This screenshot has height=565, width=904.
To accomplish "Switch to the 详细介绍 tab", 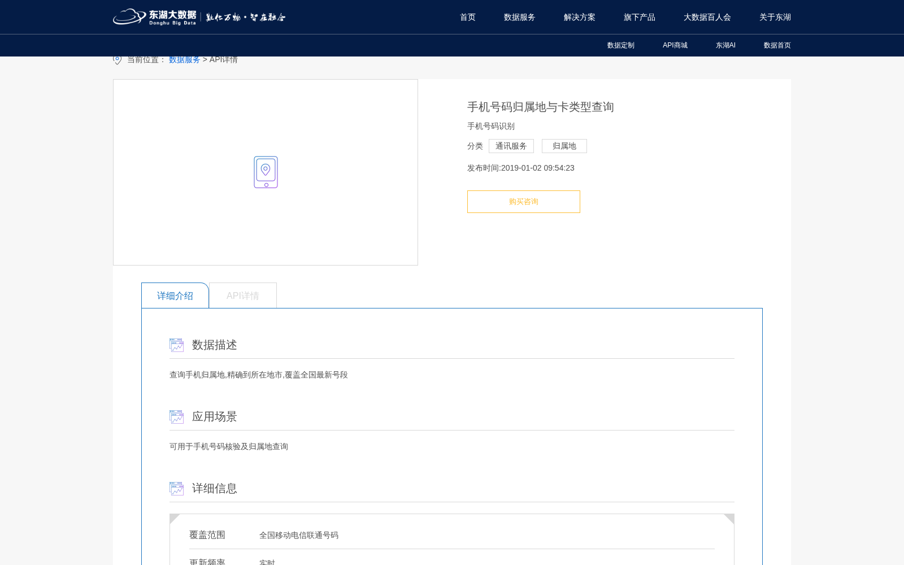I will click(175, 295).
